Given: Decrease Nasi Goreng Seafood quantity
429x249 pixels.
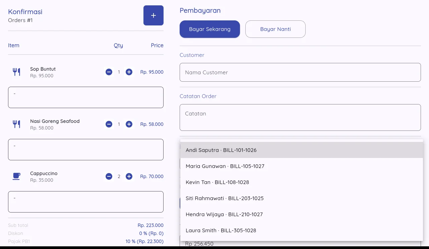Looking at the screenshot, I should [109, 124].
